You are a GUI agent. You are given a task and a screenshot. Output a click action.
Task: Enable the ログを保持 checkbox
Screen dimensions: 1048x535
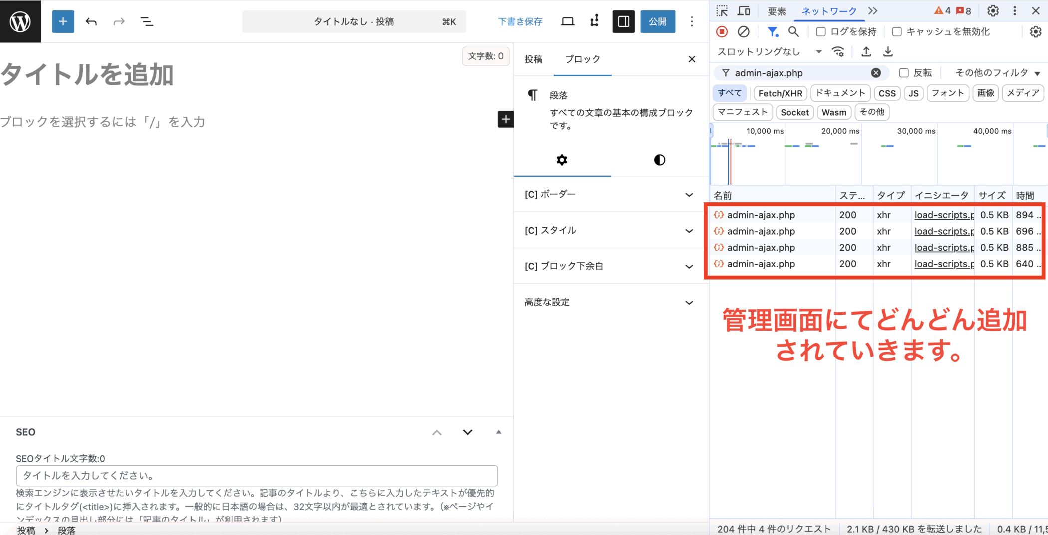pos(821,32)
